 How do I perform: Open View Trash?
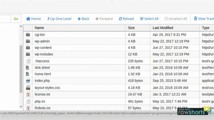click(x=204, y=19)
